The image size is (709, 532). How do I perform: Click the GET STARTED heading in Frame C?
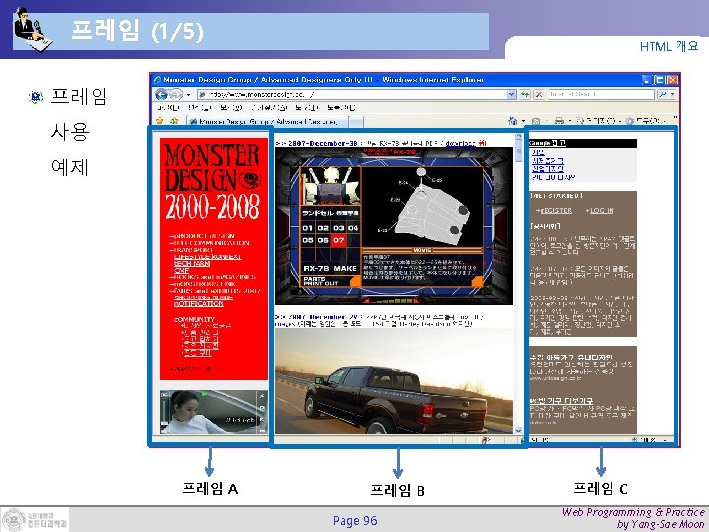click(555, 196)
